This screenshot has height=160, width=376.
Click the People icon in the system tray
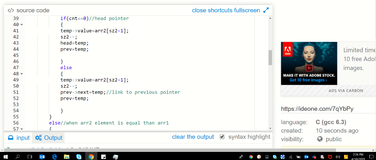(241, 157)
